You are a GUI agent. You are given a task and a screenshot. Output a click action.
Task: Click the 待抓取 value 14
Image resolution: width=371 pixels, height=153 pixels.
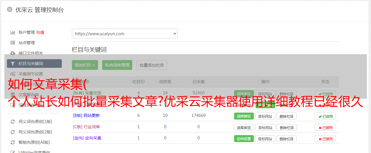click(165, 93)
